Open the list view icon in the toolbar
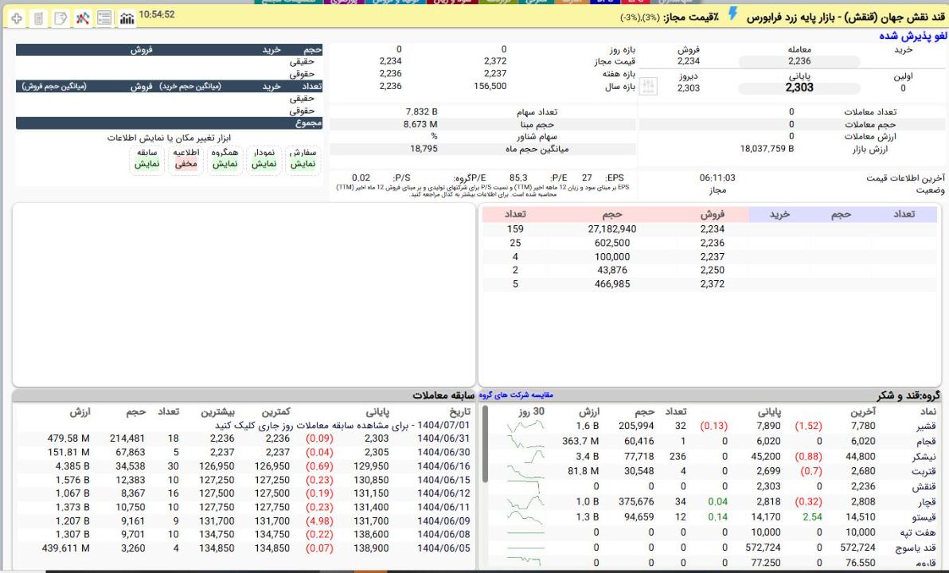Viewport: 949px width, 573px height. click(x=104, y=18)
